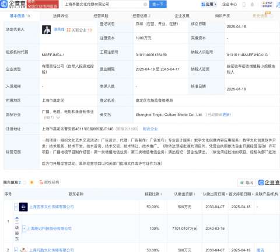The height and width of the screenshot is (252, 280).
Task: Collapse the 二级股东 arrow
Action: point(17,218)
